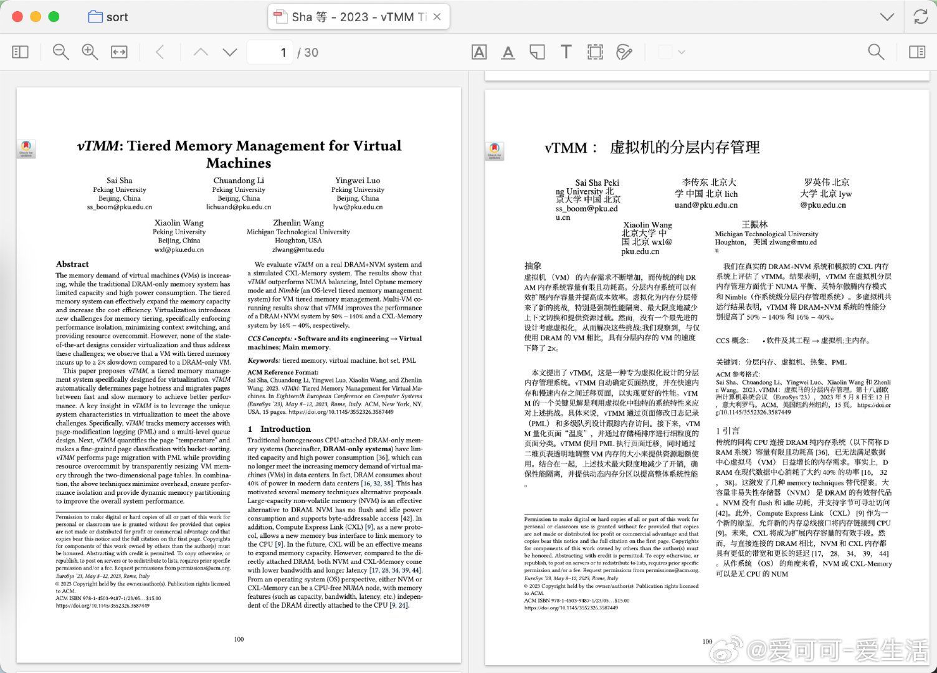Click the vTMM paper title on left page
The width and height of the screenshot is (937, 673).
(239, 154)
